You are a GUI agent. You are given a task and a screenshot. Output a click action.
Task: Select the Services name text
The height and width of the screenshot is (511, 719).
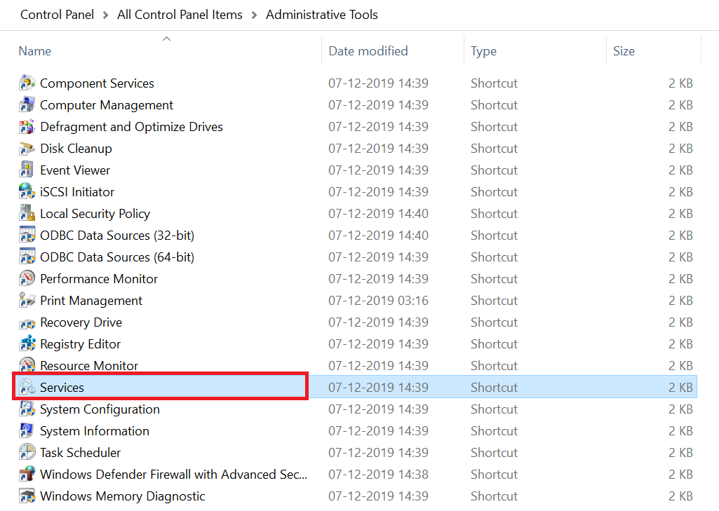click(x=62, y=388)
